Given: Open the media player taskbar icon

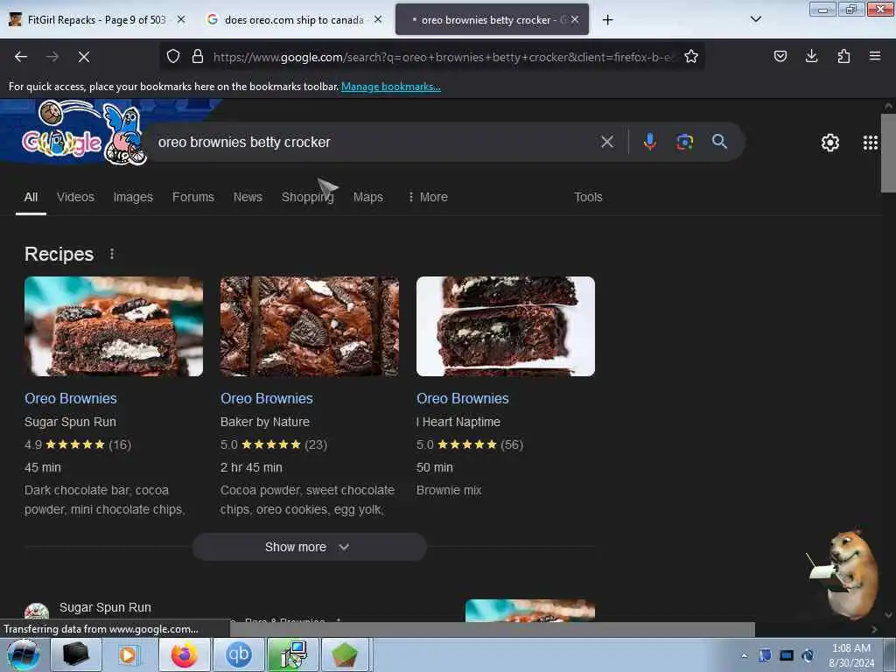Looking at the screenshot, I should (129, 654).
